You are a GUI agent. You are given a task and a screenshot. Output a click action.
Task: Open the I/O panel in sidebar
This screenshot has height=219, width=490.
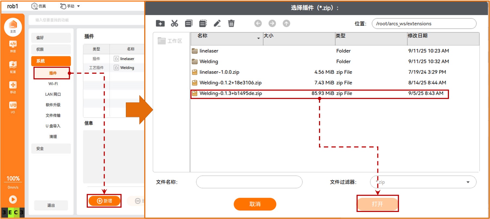pos(13,107)
